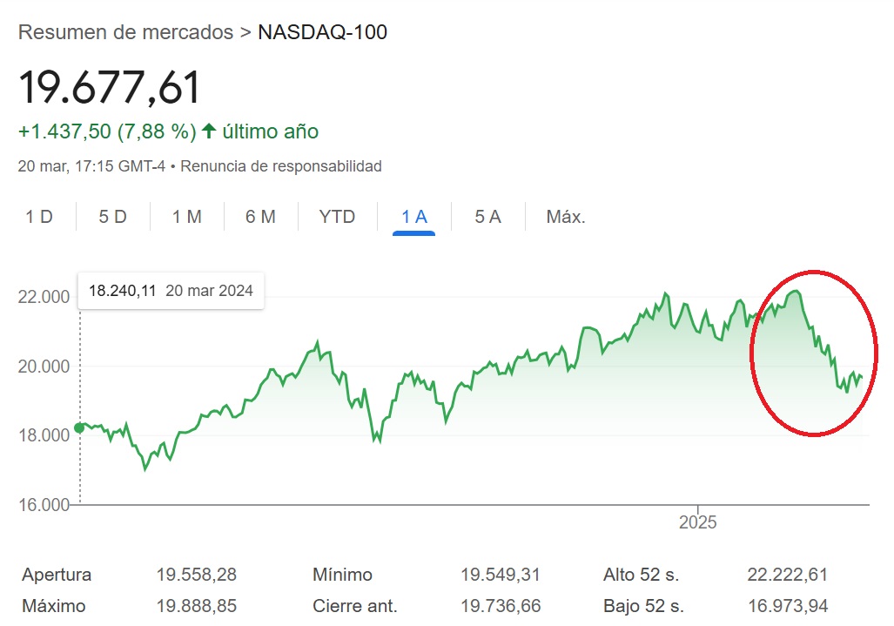This screenshot has width=894, height=626.
Task: Click the 22.000 y-axis label
Action: coord(43,297)
